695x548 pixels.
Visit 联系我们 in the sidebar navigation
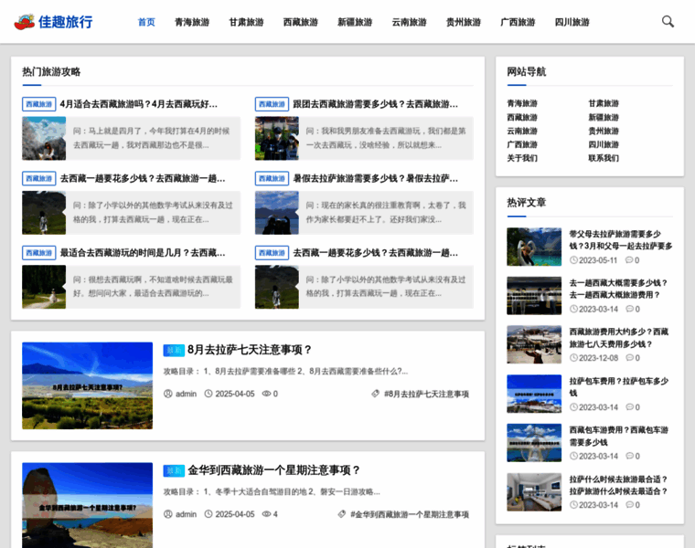click(604, 158)
